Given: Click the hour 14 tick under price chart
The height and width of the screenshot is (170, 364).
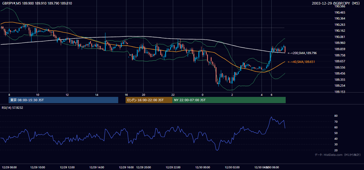Looking at the screenshot, I should (97, 95).
